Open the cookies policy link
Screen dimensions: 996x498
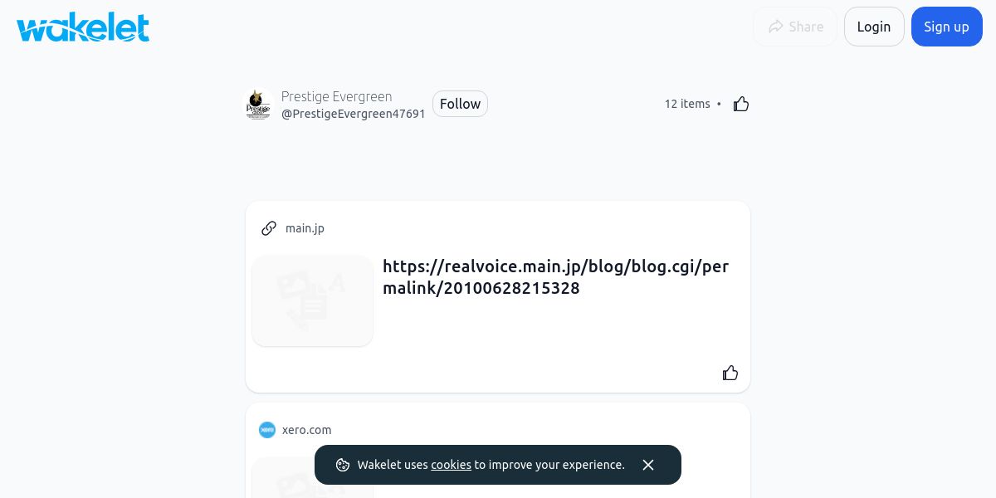tap(451, 465)
